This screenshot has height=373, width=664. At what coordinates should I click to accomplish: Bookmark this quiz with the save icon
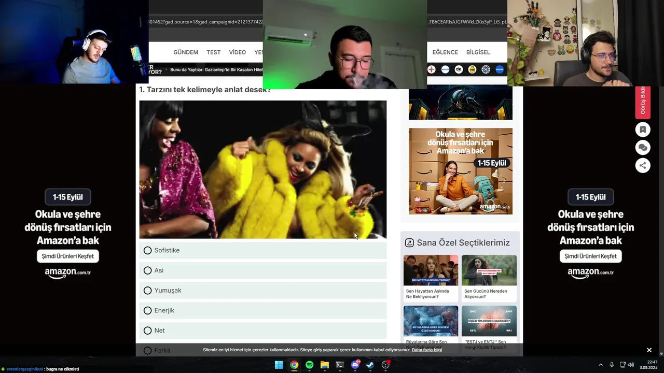click(643, 130)
